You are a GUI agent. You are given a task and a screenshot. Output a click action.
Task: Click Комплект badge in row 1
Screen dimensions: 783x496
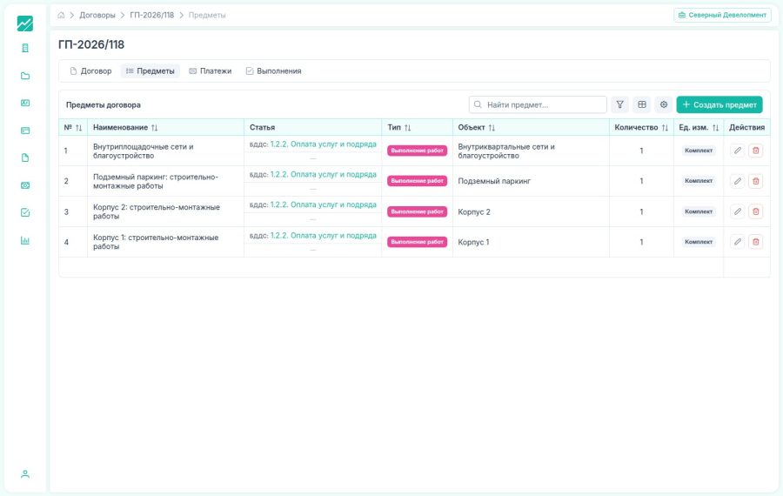pos(699,151)
